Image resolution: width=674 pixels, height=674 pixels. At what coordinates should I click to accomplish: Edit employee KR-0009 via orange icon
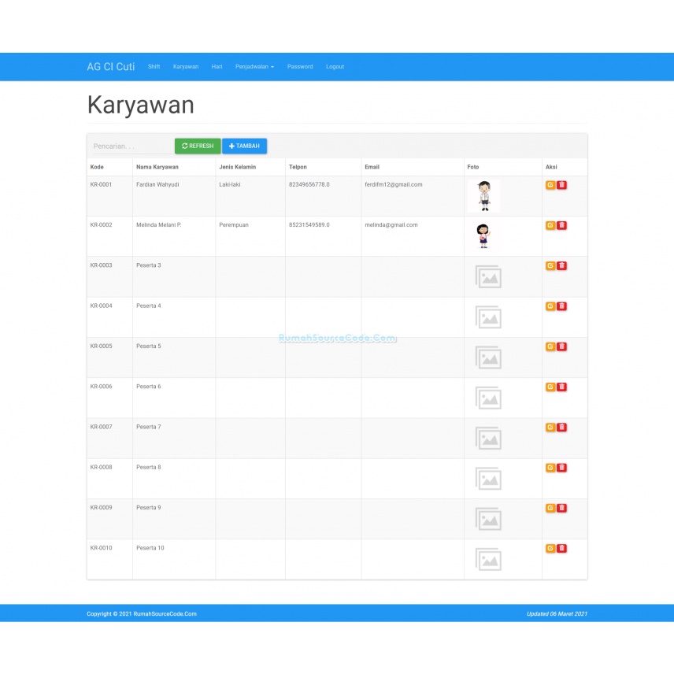pos(550,508)
